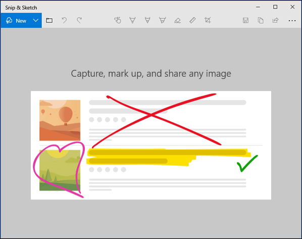Select the Pencil tool
Viewport: 302px width, 239px height.
click(x=147, y=20)
